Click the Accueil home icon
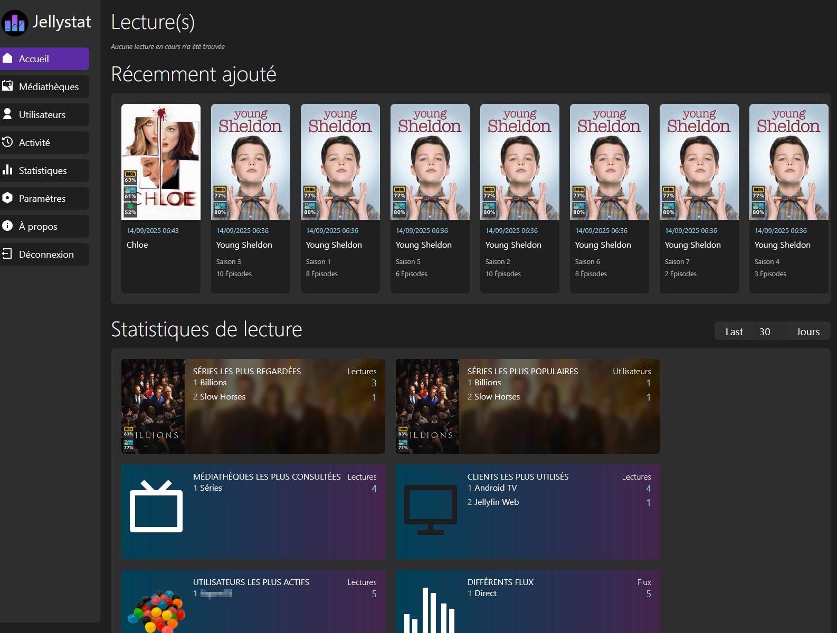Viewport: 837px width, 633px height. point(7,58)
